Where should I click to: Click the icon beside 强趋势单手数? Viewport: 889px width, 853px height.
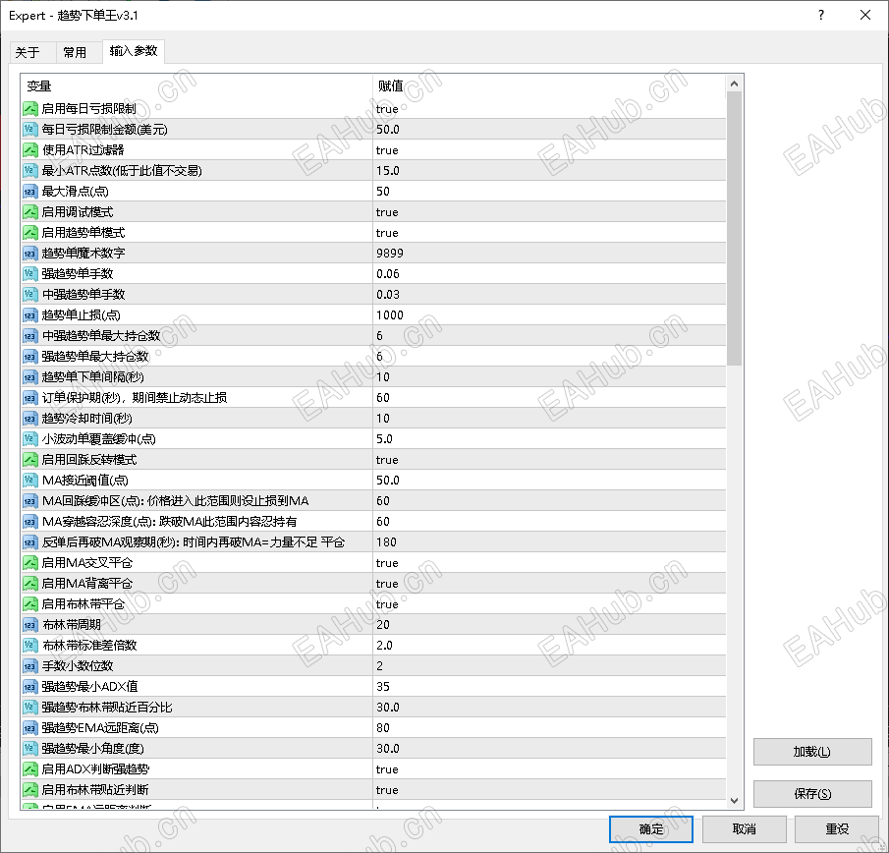[30, 273]
